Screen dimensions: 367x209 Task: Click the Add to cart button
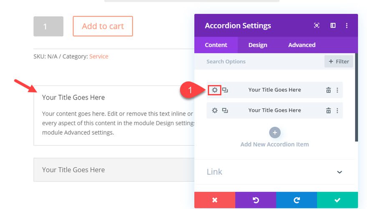point(103,26)
